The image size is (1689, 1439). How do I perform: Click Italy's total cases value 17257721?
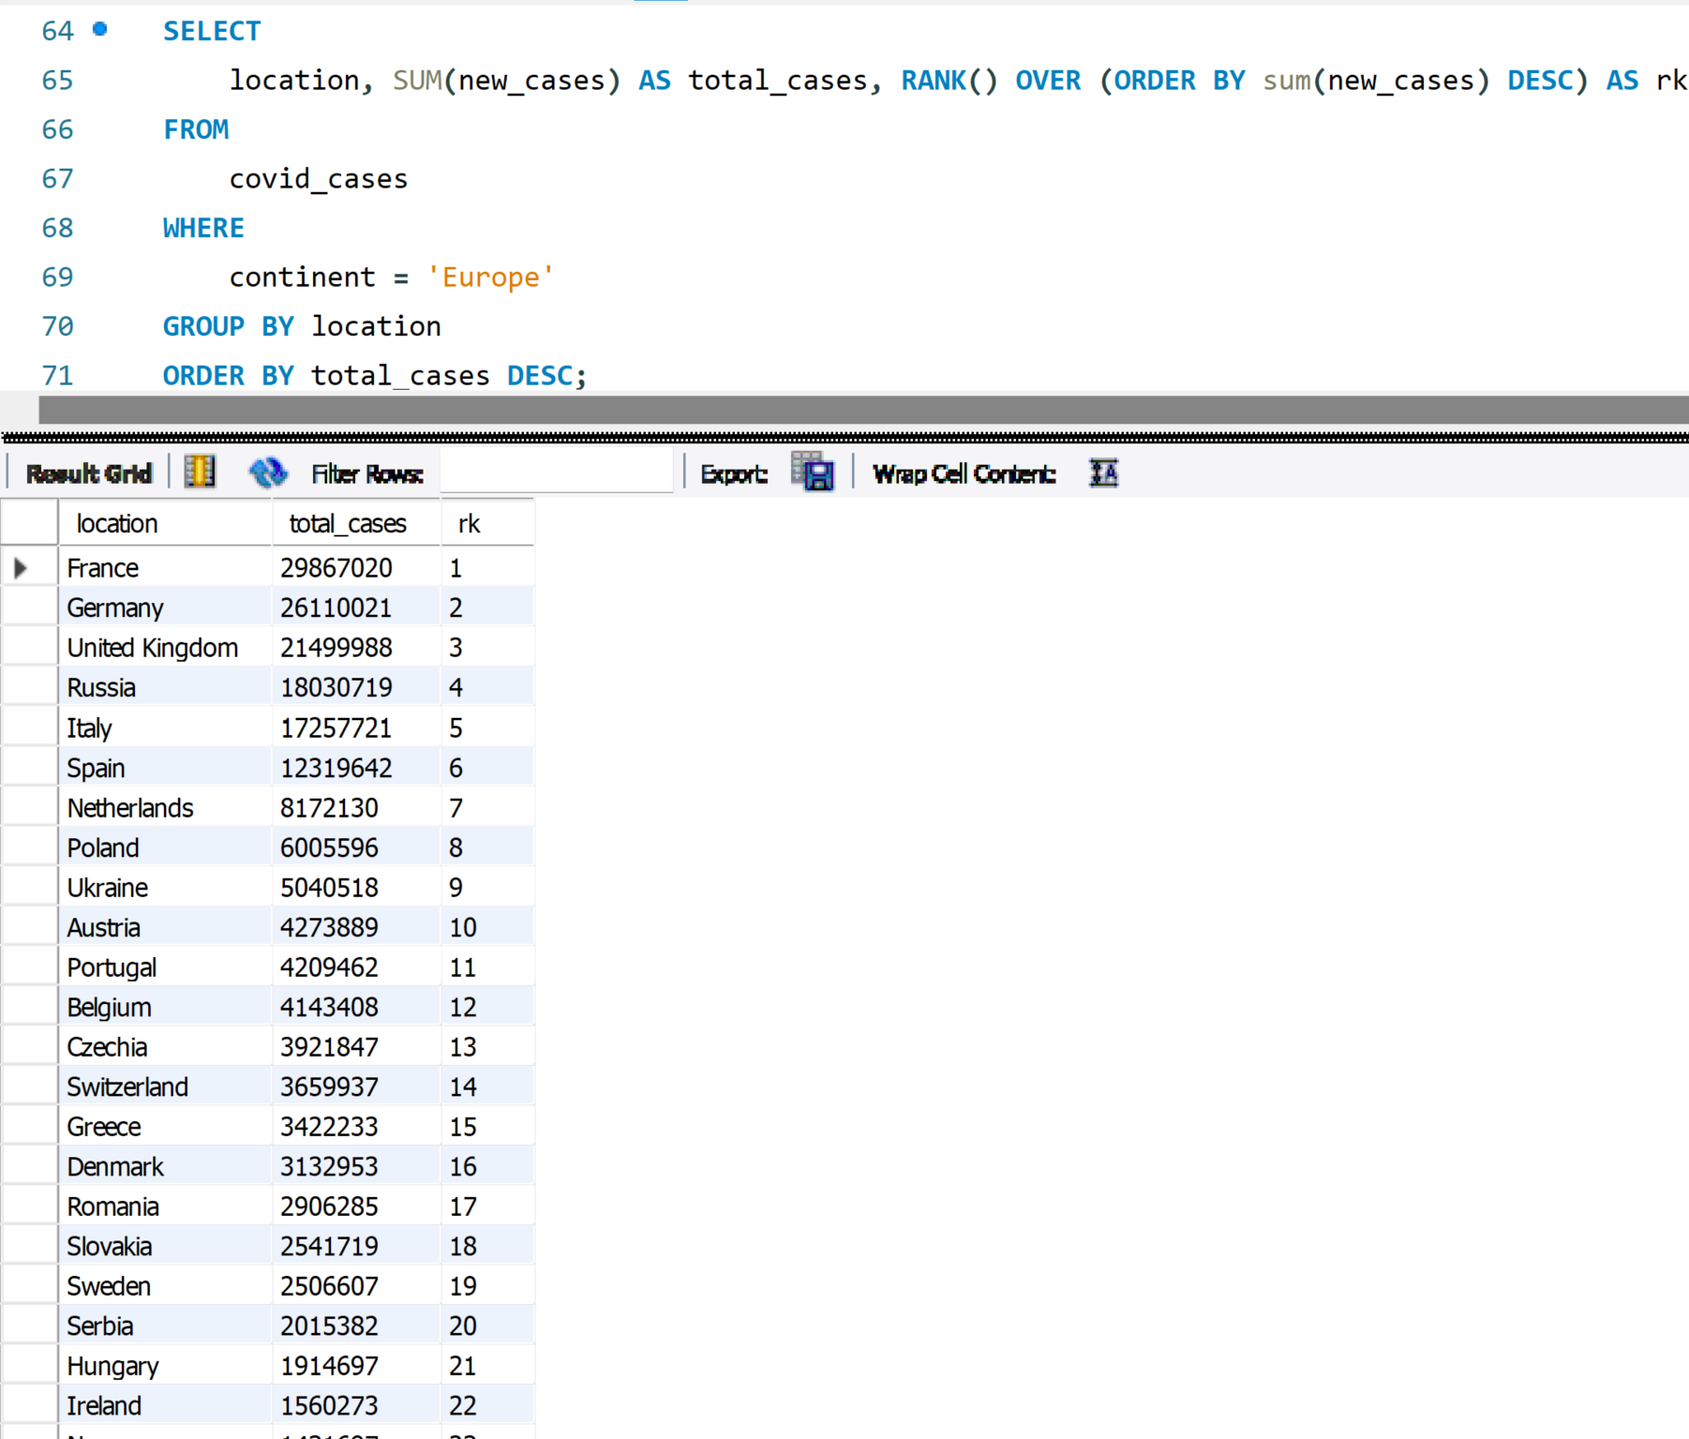[x=336, y=728]
